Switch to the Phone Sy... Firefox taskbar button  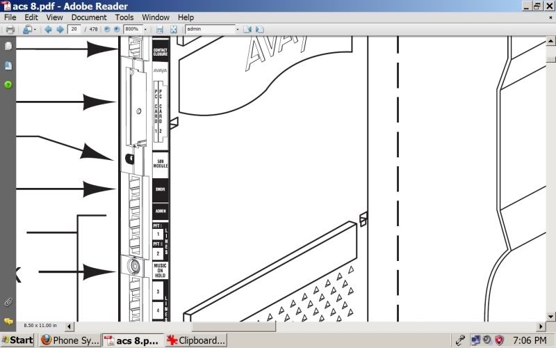(x=70, y=340)
